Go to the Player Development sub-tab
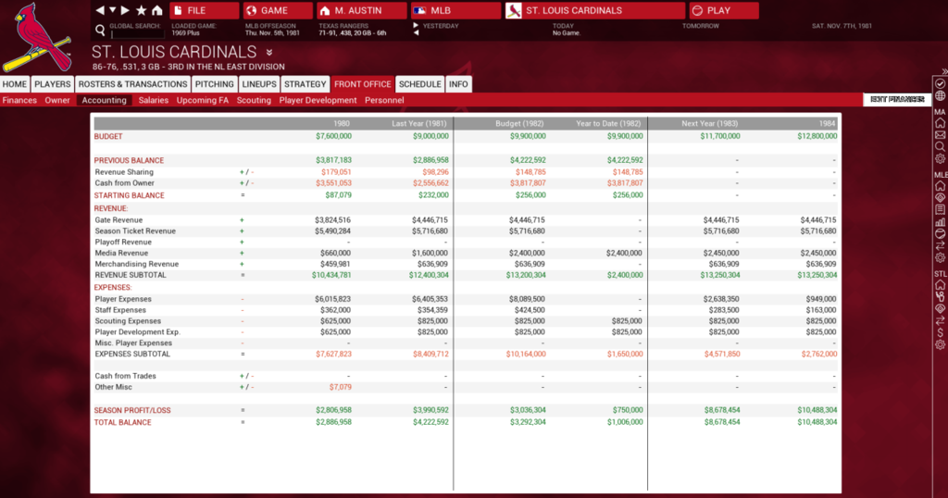This screenshot has height=498, width=948. click(318, 100)
